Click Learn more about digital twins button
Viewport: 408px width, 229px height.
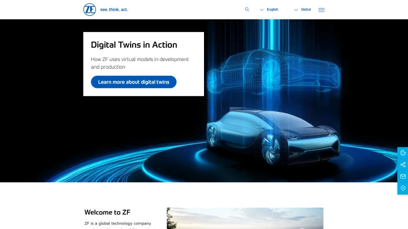pos(134,82)
